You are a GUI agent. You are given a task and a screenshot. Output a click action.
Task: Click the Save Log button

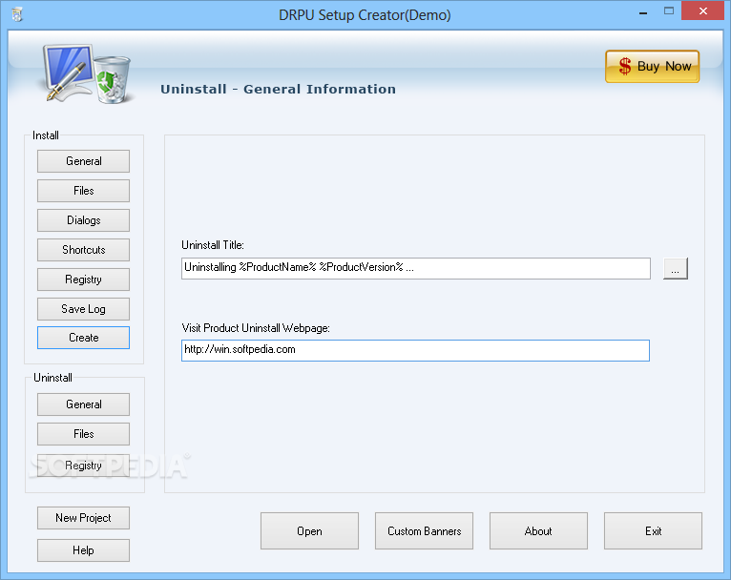tap(83, 309)
